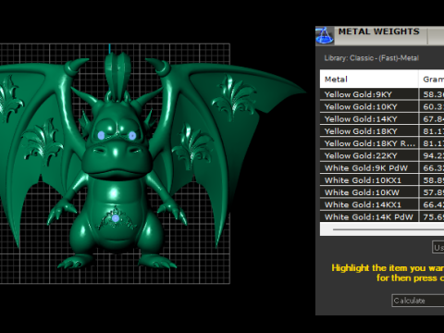This screenshot has width=444, height=333.
Task: Select the Yellow Gold:9KY row
Action: [x=382, y=94]
